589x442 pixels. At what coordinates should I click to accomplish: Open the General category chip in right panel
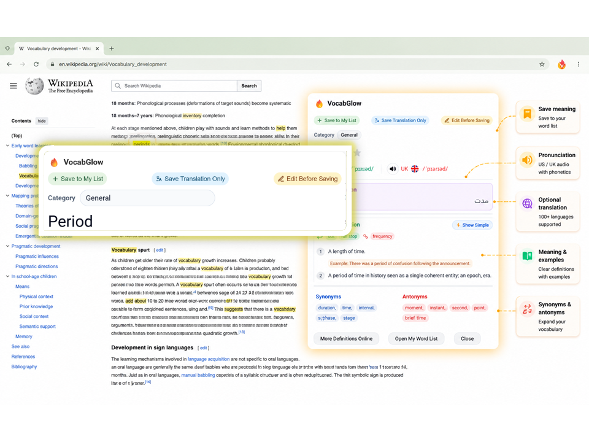349,135
